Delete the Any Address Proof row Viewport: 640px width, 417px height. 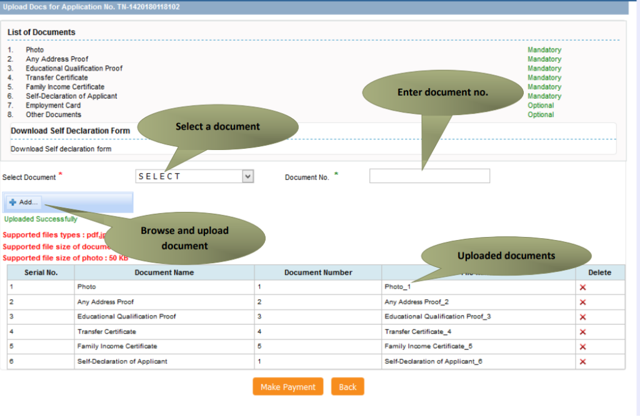click(x=582, y=302)
